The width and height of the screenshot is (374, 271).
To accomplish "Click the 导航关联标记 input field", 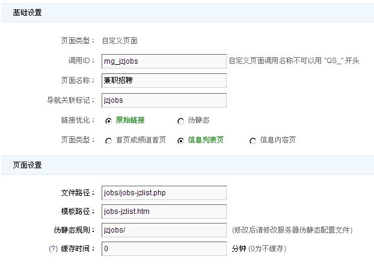I will click(164, 100).
